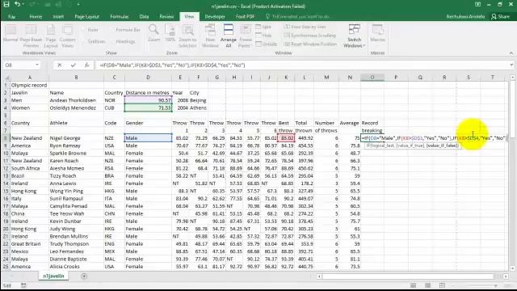
Task: Switch to Page Layout view in status bar
Action: click(x=427, y=285)
